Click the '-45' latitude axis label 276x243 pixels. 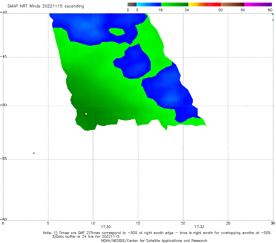point(3,56)
